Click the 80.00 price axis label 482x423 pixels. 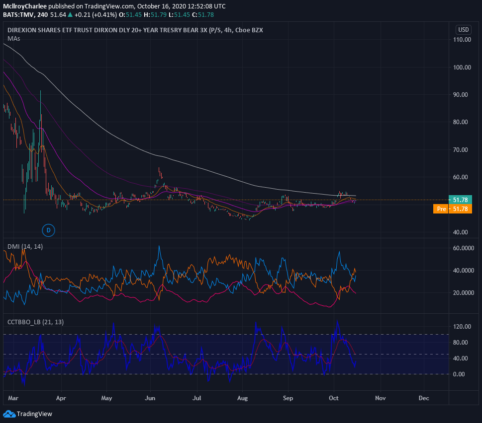tap(461, 122)
